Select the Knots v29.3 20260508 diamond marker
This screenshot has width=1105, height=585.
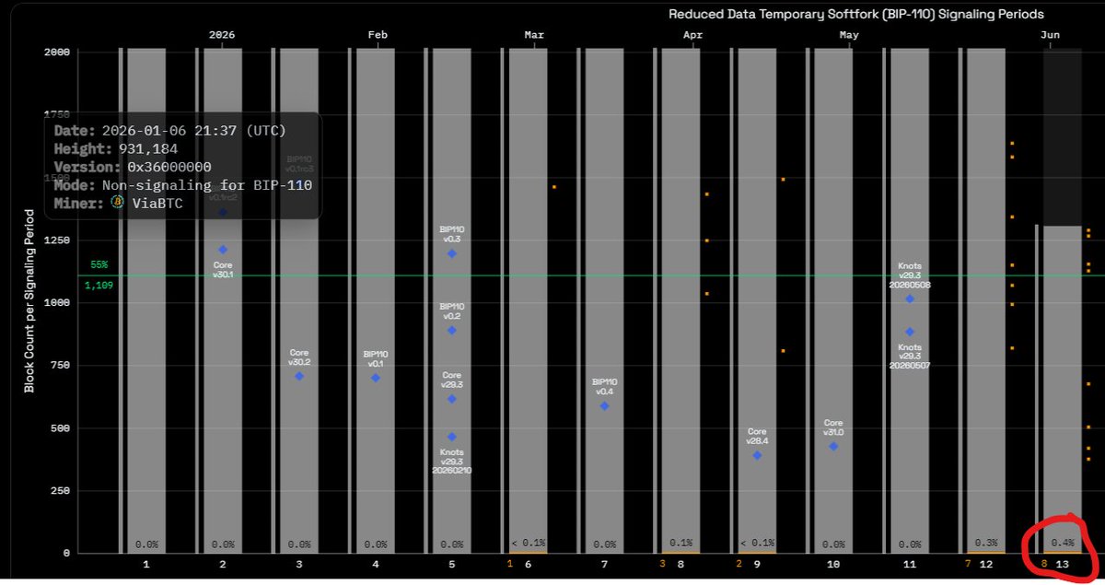pyautogui.click(x=910, y=298)
